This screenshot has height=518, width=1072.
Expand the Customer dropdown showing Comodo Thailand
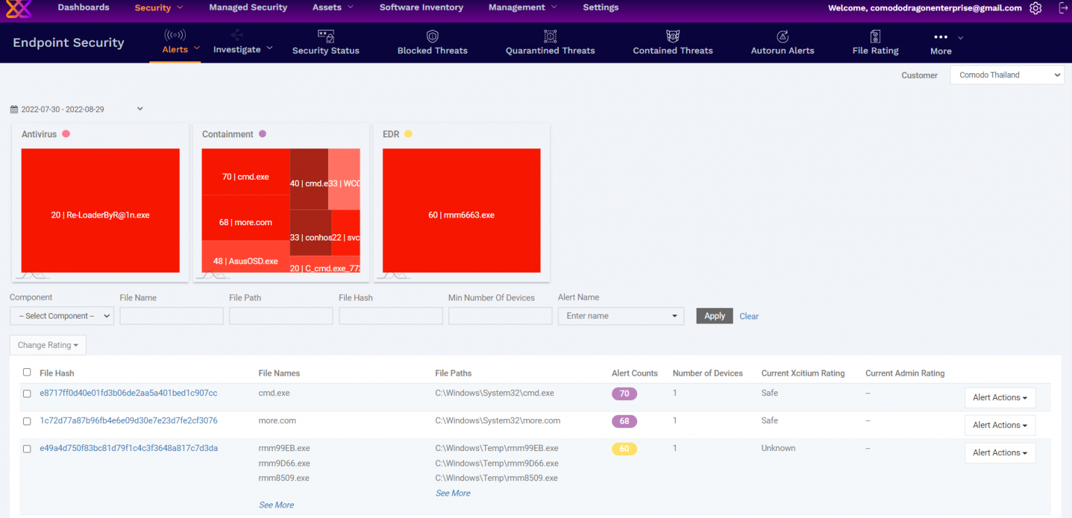[1007, 75]
